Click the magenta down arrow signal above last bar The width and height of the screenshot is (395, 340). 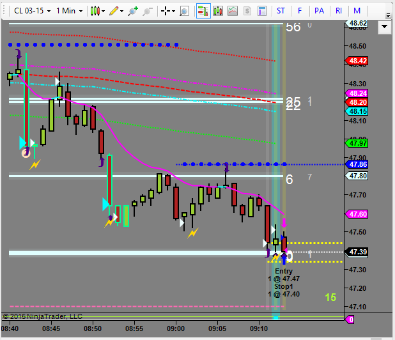click(284, 223)
